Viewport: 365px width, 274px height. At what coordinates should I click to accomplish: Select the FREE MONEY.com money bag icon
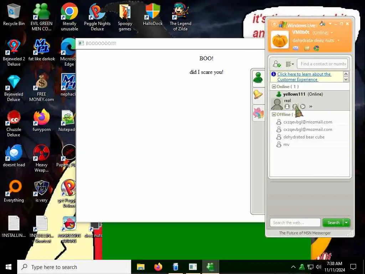(41, 88)
